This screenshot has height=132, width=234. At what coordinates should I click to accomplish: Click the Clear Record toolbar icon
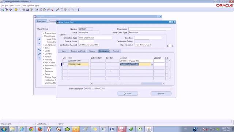click(48, 10)
